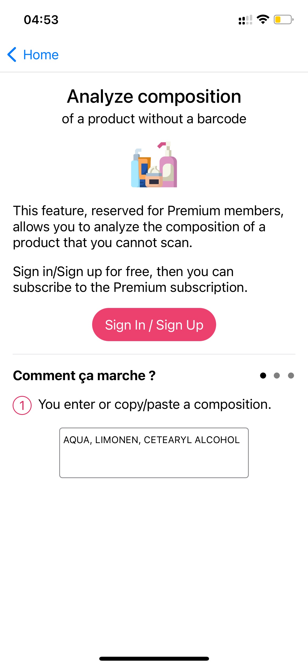Screen dimensions: 308x667
Task: Tap the home indicator bar
Action: [154, 659]
